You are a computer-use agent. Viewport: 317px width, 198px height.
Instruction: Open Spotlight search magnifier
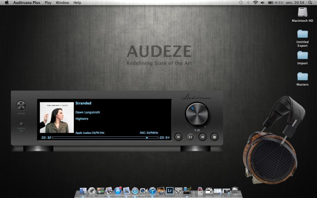[x=310, y=3]
